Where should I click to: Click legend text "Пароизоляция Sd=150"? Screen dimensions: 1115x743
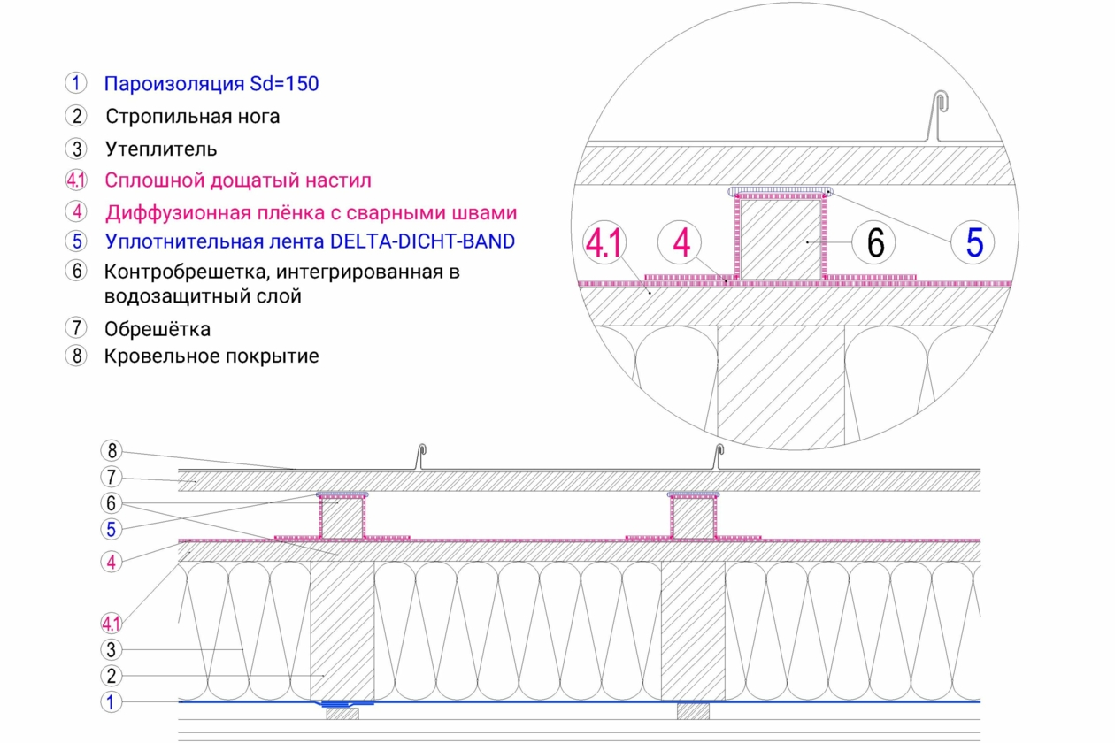point(211,85)
